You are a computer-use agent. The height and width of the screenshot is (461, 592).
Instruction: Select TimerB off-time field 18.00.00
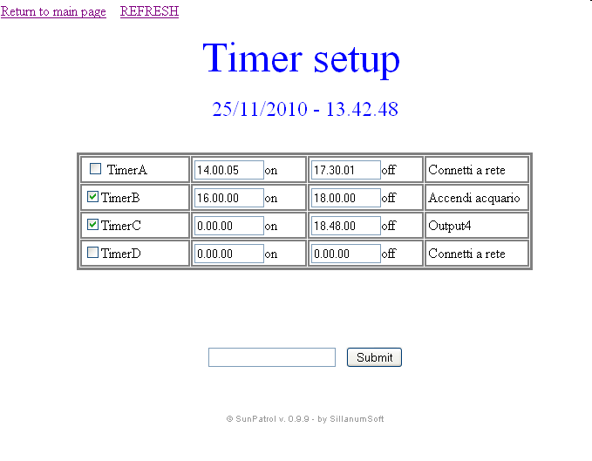point(345,198)
